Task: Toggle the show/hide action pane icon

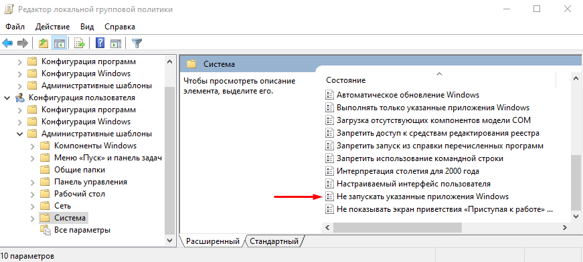Action: (x=116, y=43)
